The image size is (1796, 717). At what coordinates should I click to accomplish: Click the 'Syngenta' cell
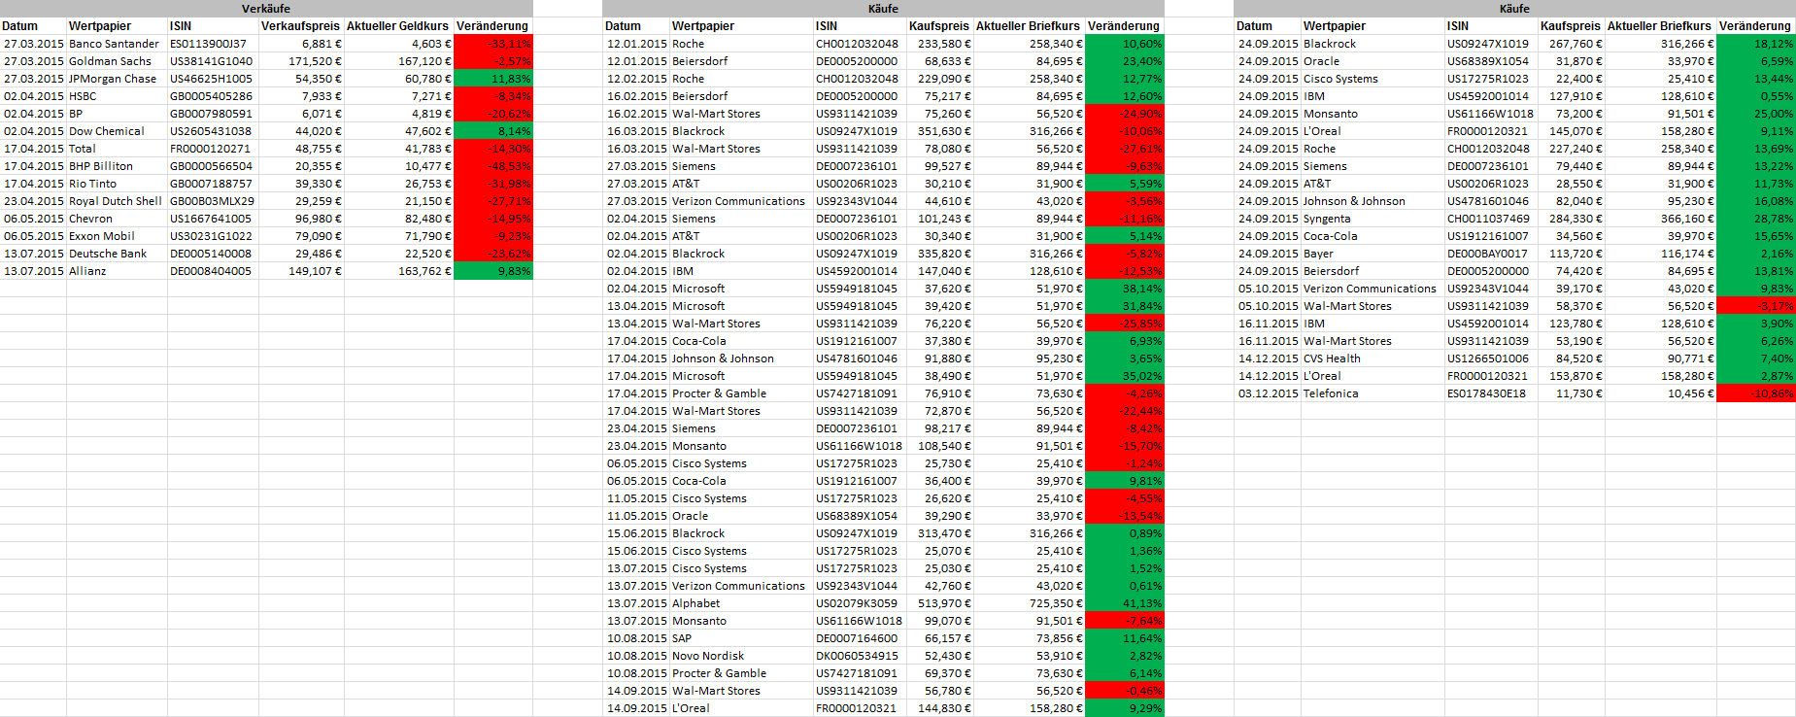pos(1372,219)
